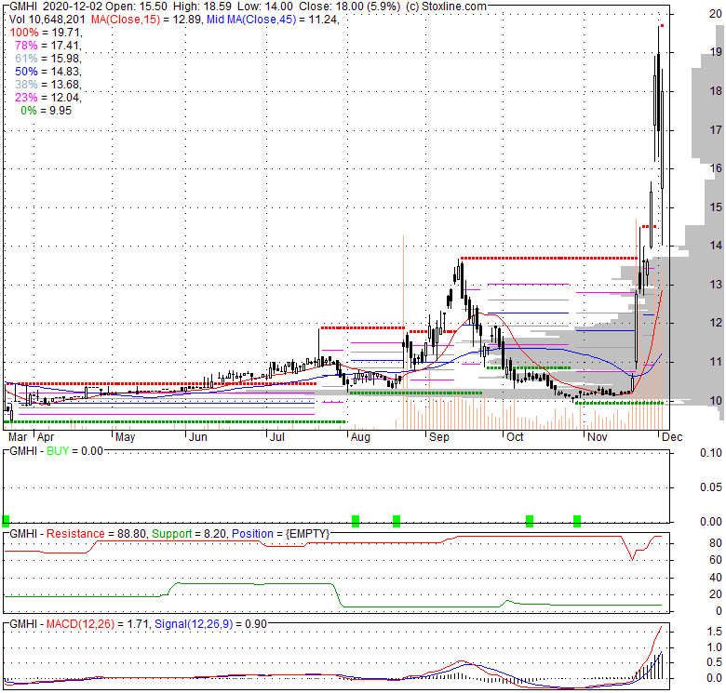This screenshot has height=693, width=726.
Task: Click the Close: 18.00 (5.9%) value
Action: pos(350,7)
